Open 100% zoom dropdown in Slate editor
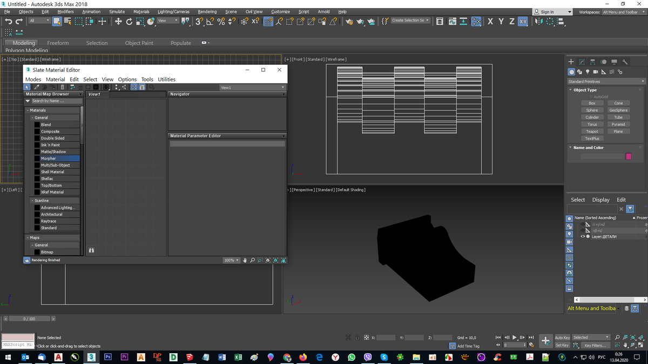The image size is (648, 364). point(232,260)
